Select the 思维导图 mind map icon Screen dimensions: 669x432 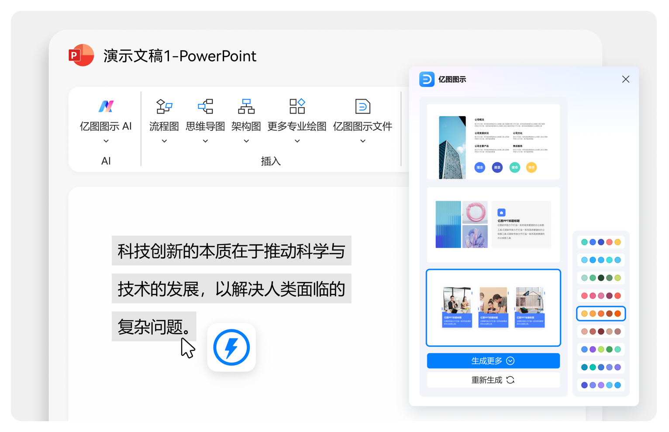(x=205, y=106)
